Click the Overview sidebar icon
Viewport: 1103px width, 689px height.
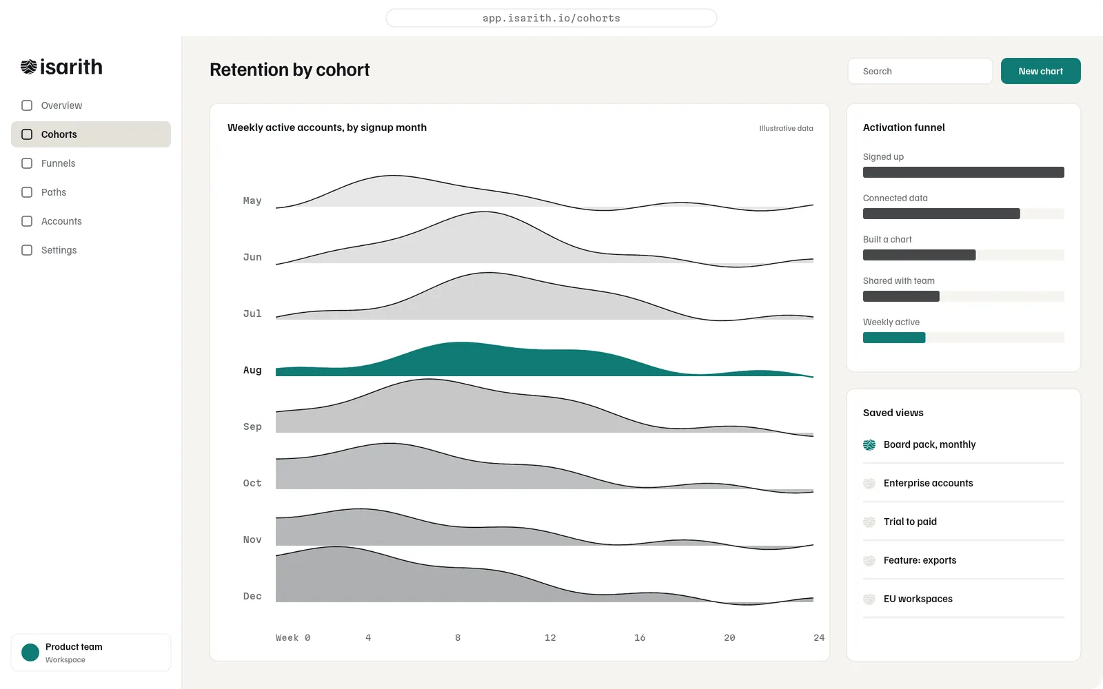click(27, 105)
